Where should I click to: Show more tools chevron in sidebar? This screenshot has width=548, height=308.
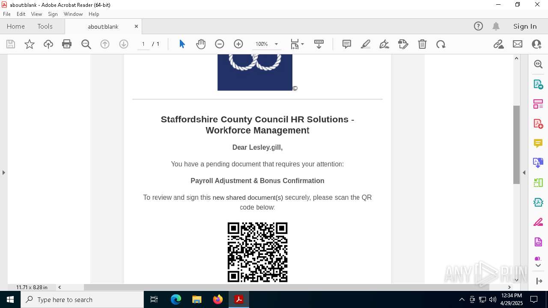(x=538, y=266)
